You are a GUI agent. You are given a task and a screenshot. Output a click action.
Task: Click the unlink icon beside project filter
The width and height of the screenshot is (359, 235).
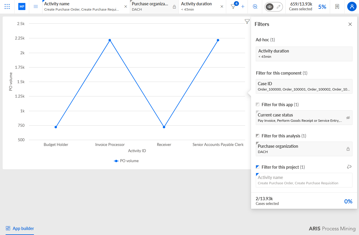point(349,167)
